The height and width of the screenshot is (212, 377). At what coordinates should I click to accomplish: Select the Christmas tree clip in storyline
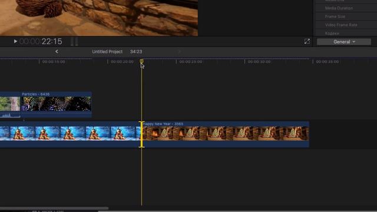click(x=70, y=134)
